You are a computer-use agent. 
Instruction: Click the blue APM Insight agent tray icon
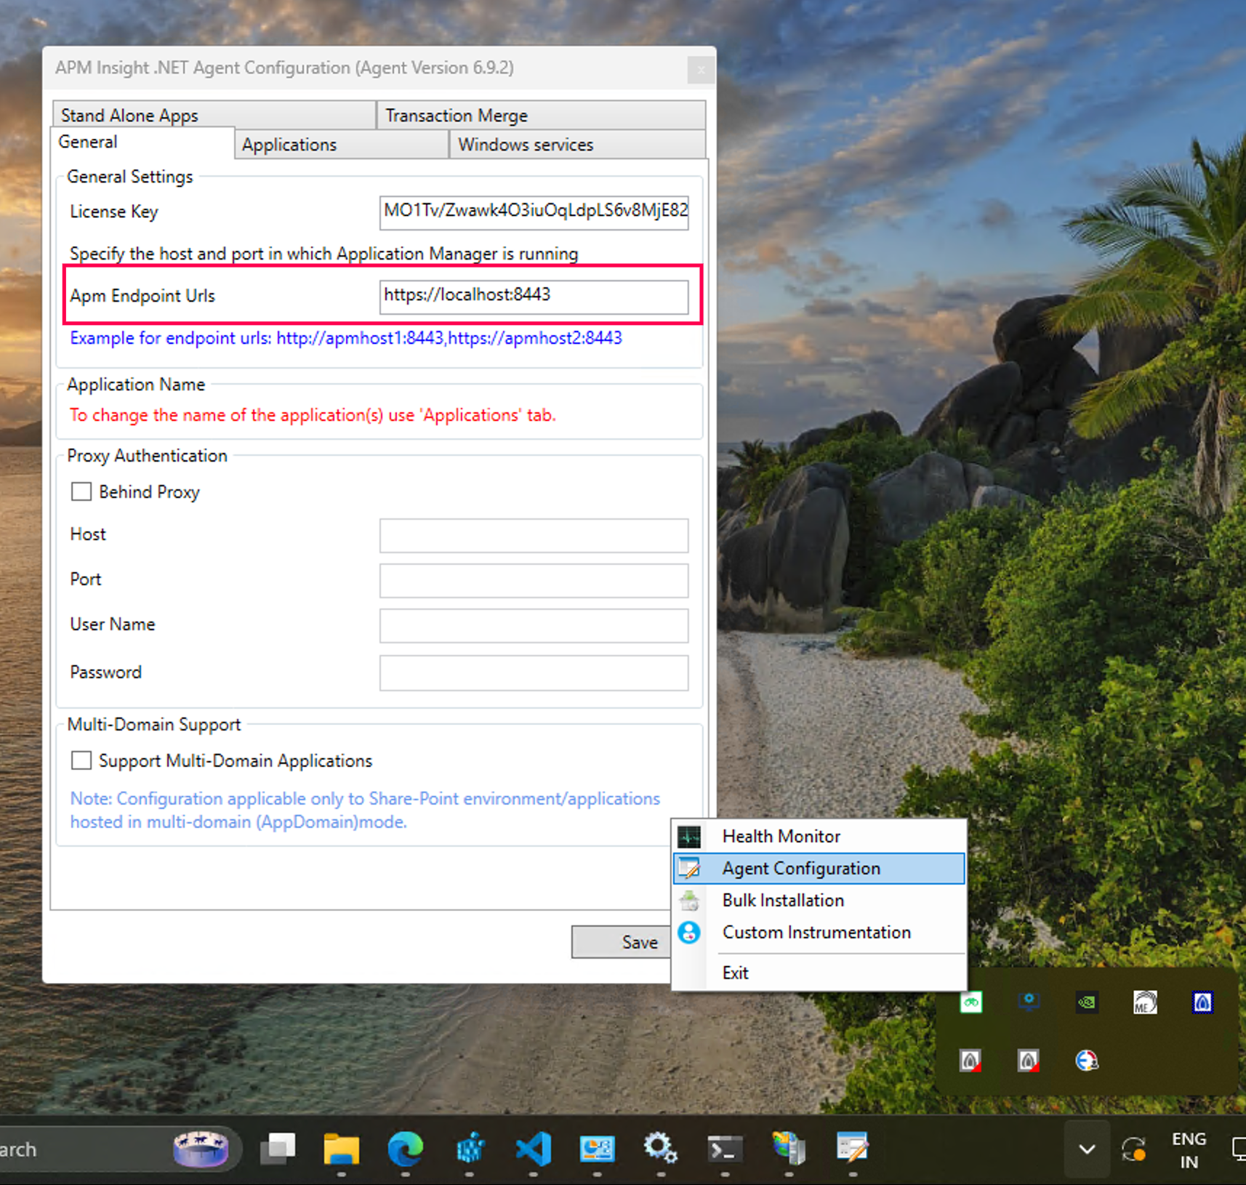click(x=1202, y=1003)
